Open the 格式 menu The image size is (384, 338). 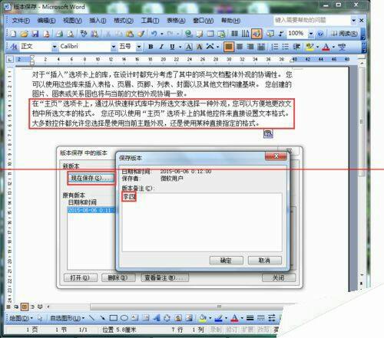click(x=124, y=21)
